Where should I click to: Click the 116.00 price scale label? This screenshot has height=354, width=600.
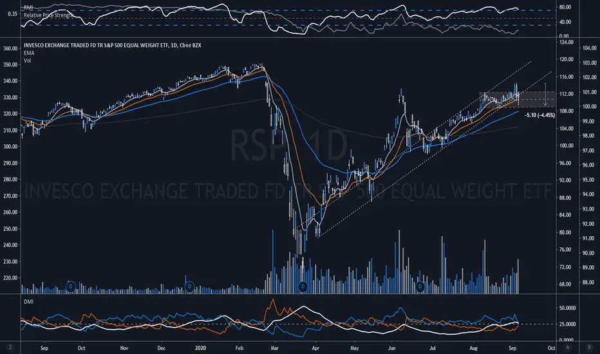(x=567, y=77)
